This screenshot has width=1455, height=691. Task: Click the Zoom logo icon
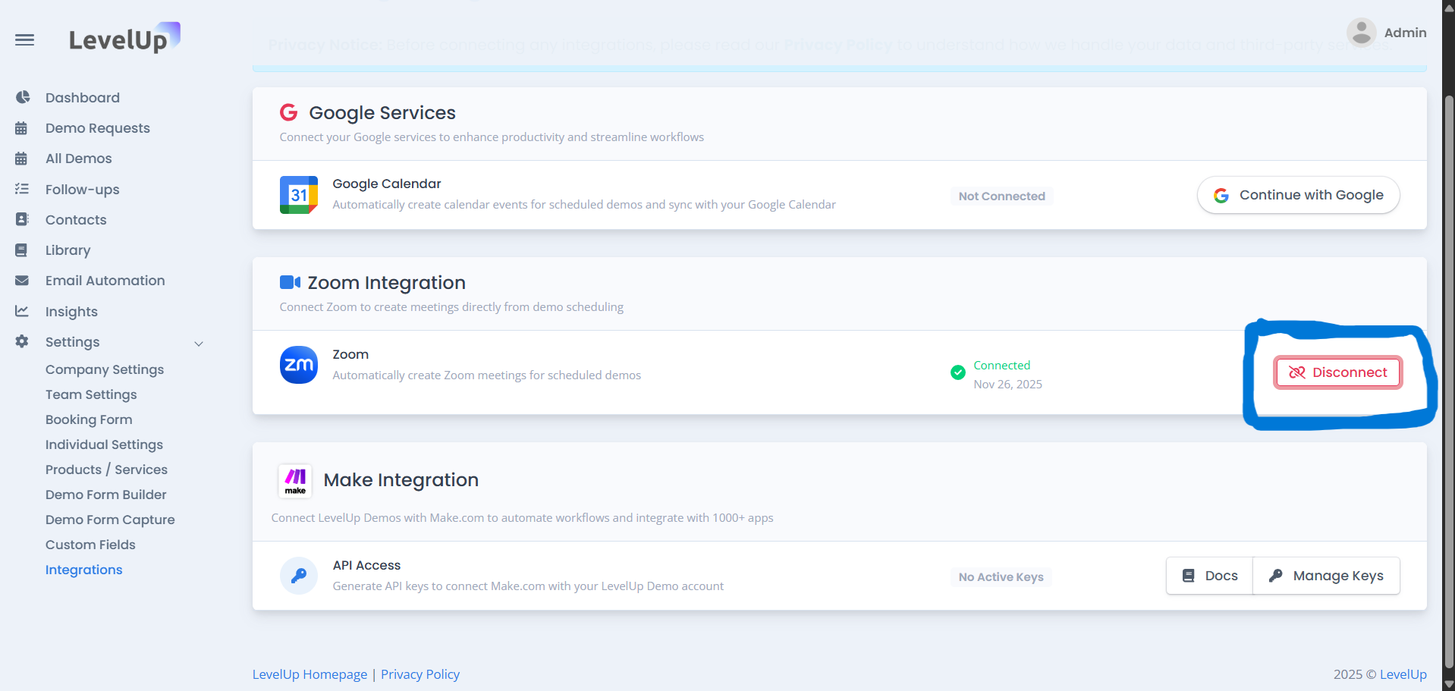(x=298, y=365)
